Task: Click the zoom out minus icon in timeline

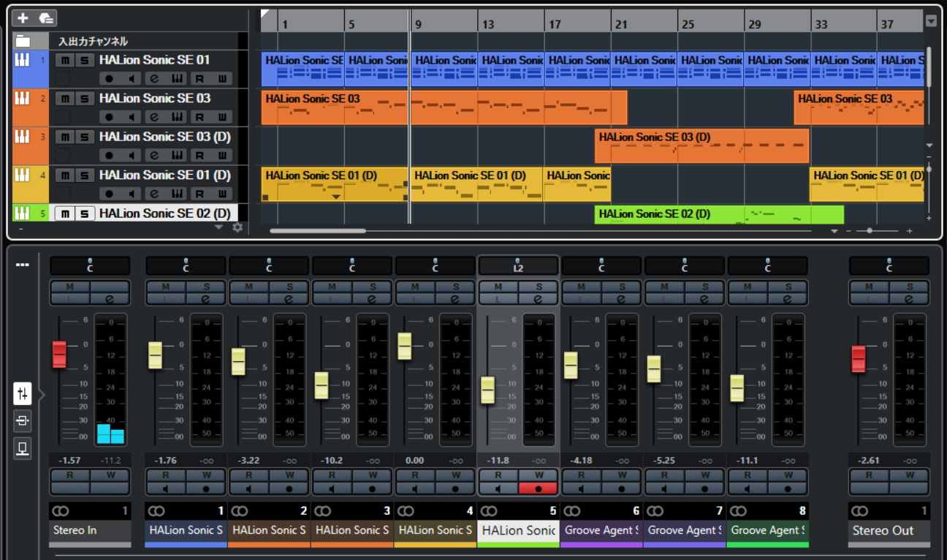Action: (x=849, y=231)
